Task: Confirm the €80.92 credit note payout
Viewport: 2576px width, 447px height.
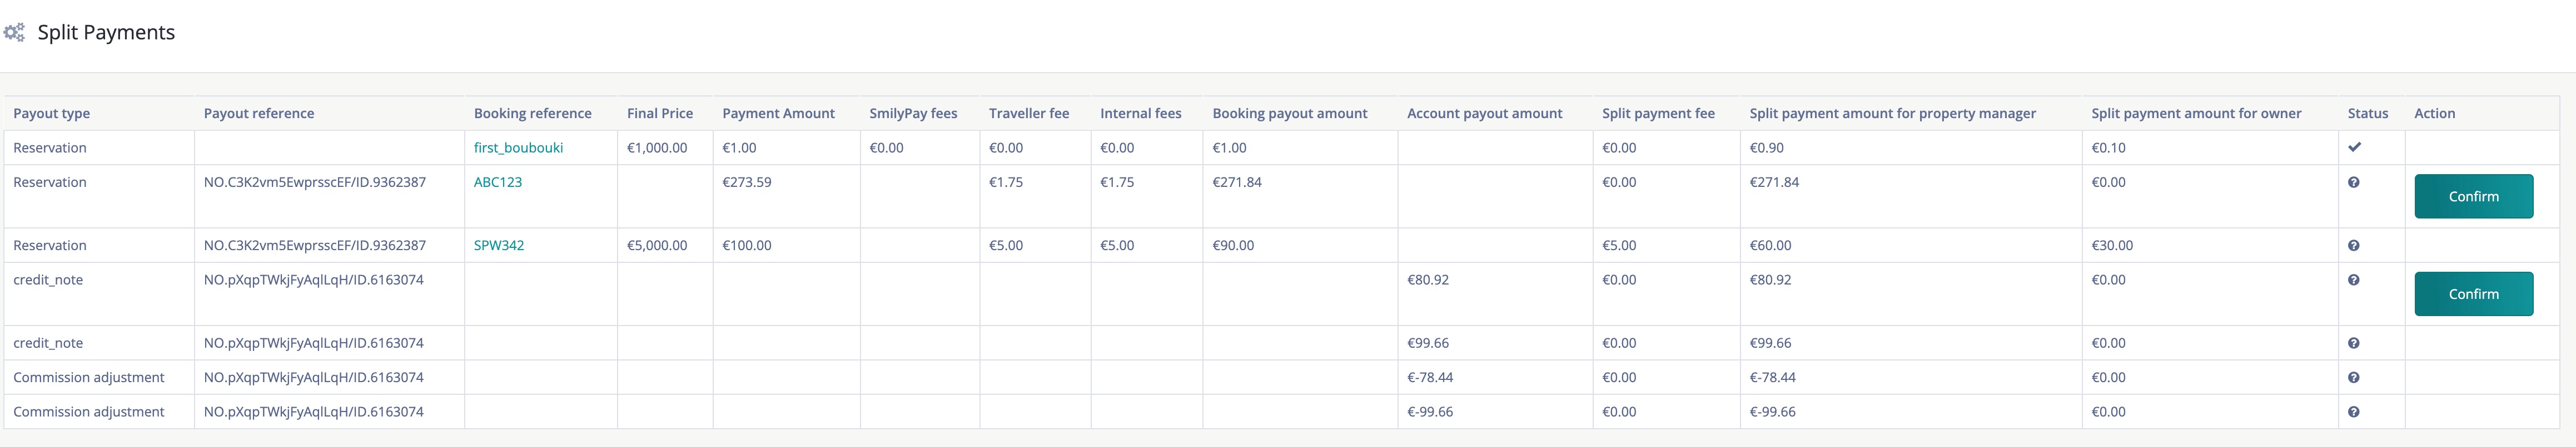Action: pos(2473,294)
